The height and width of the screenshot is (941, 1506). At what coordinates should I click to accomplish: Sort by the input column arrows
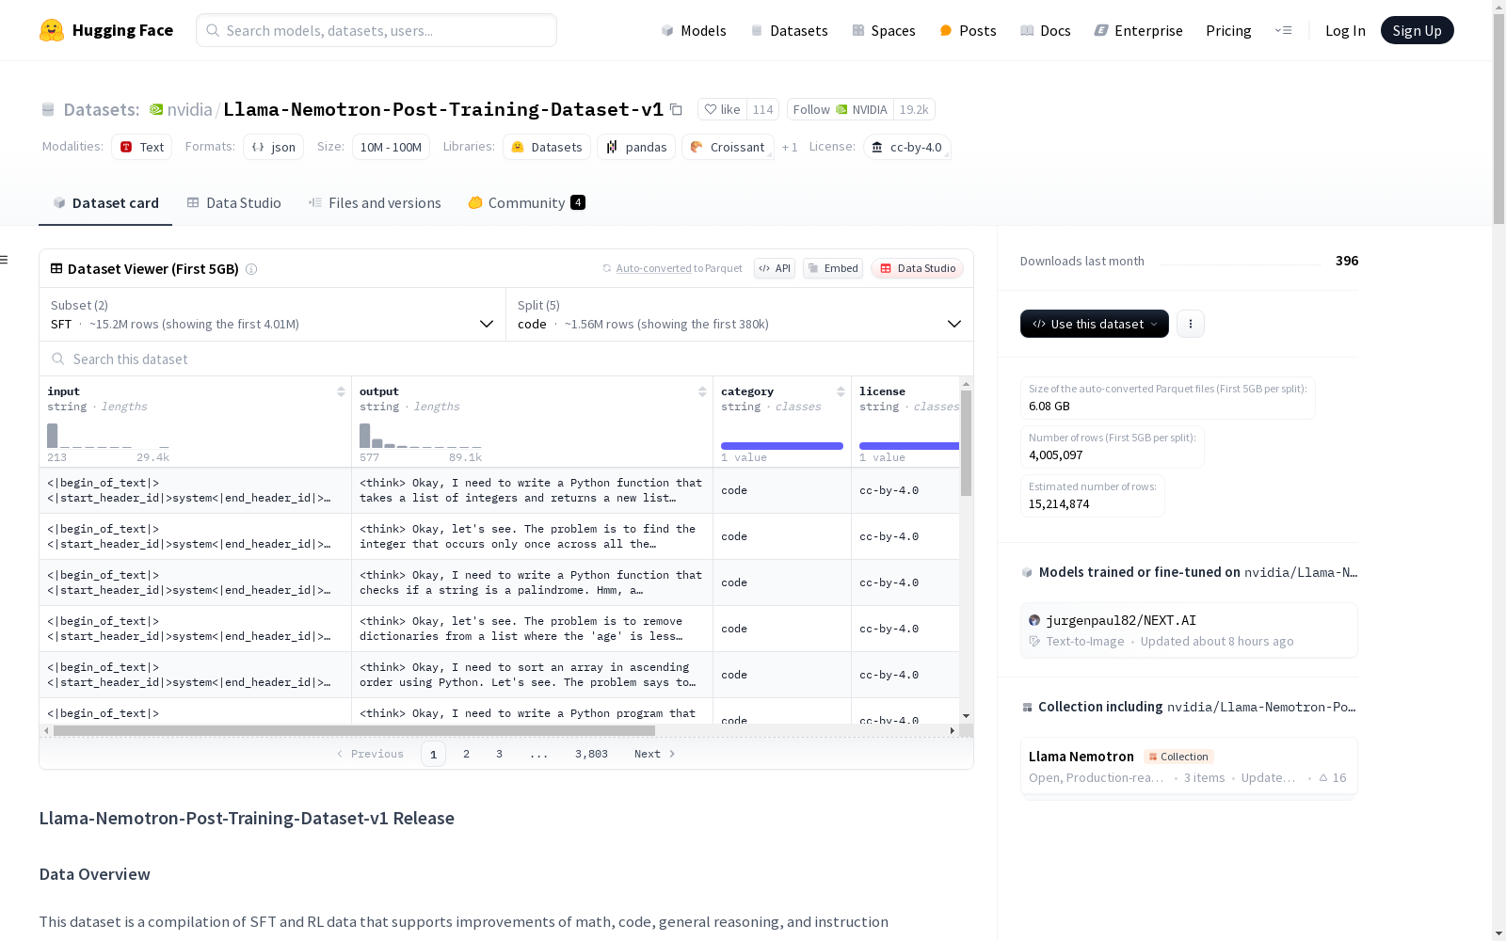point(341,391)
